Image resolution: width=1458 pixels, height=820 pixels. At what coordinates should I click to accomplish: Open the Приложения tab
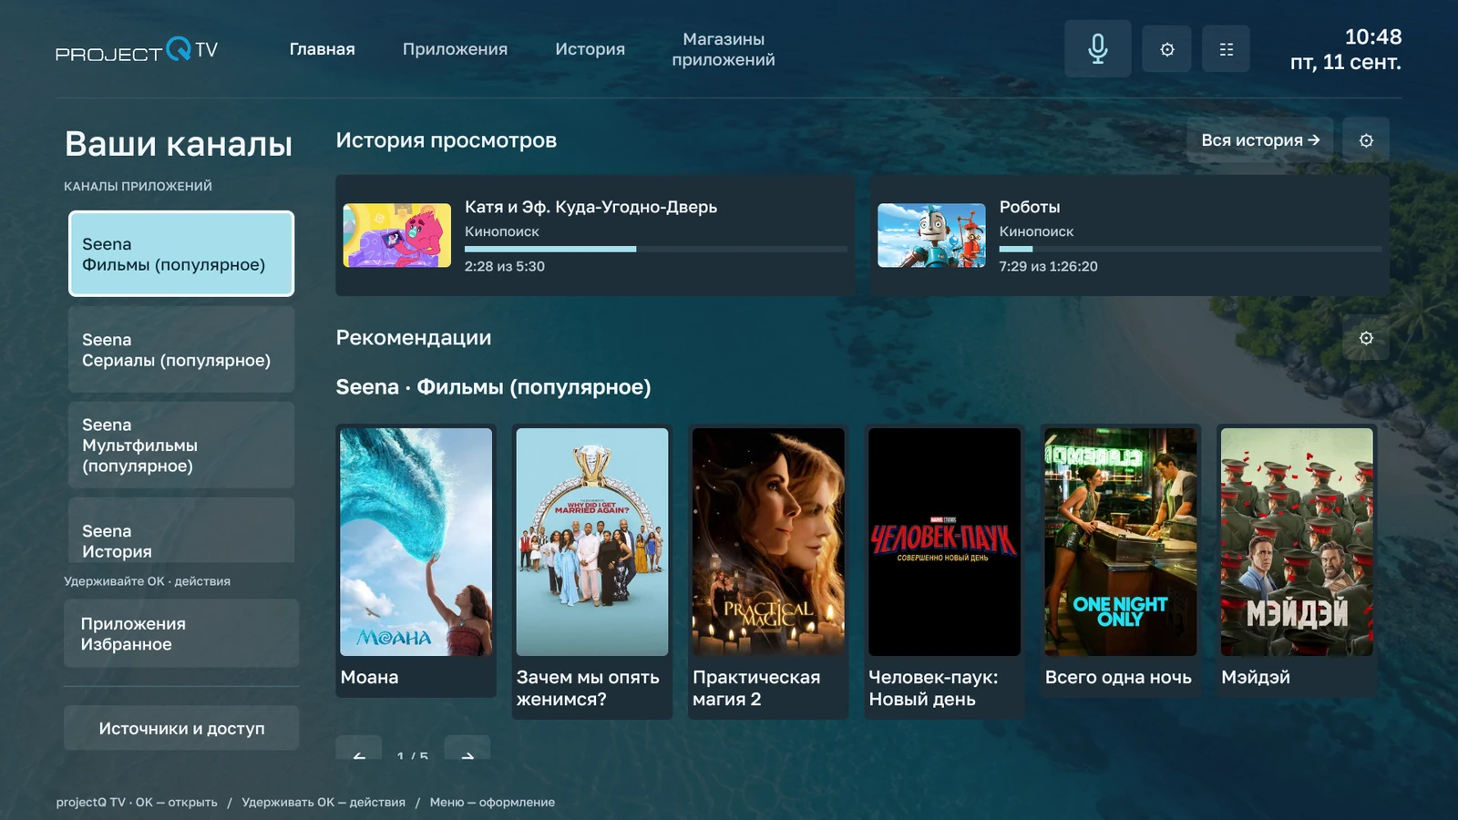click(x=455, y=49)
